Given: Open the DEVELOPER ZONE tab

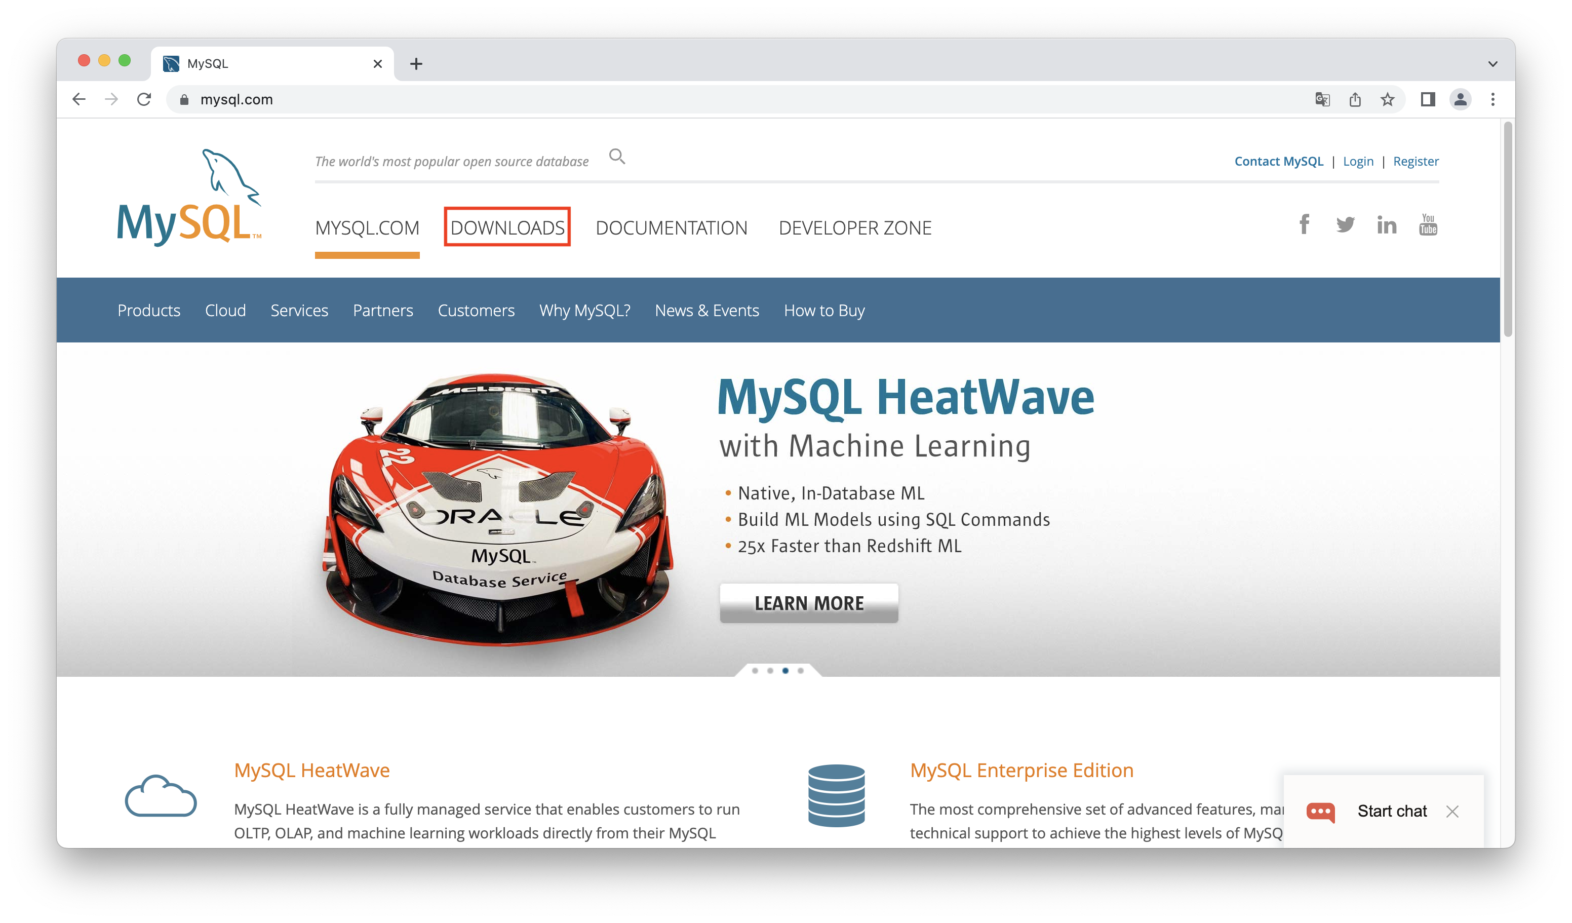Looking at the screenshot, I should pos(854,228).
